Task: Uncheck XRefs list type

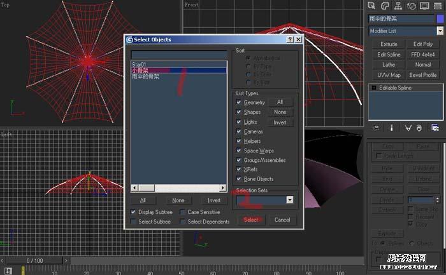Action: tap(239, 169)
